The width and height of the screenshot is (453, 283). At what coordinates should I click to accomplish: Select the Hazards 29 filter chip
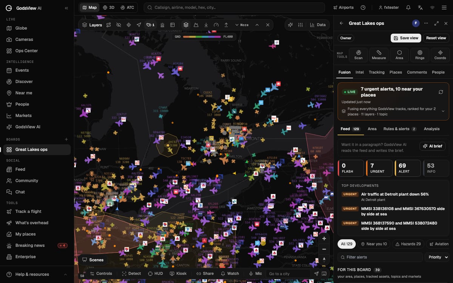(x=408, y=244)
